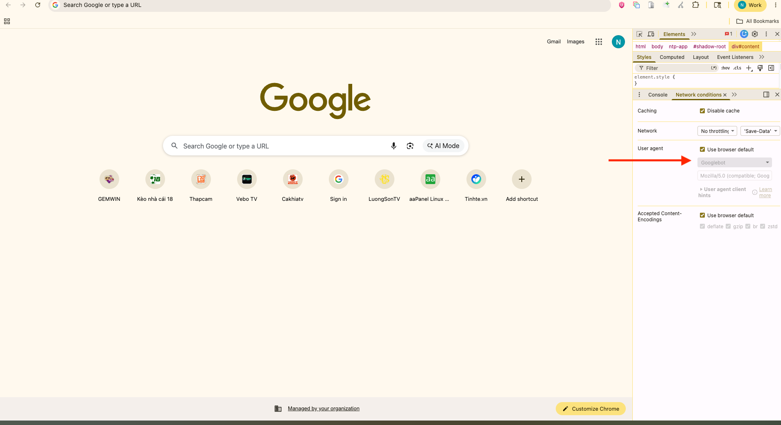Open the Chrome three-dot menu
Image resolution: width=781 pixels, height=425 pixels.
coord(775,5)
